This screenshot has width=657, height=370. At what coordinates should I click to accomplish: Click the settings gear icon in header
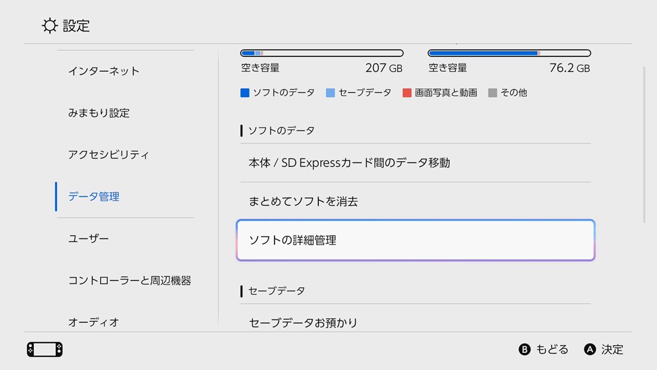(49, 26)
